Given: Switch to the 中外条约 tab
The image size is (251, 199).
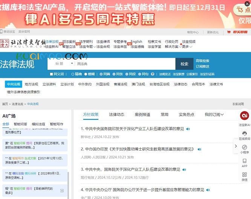Looking at the screenshot, I should click(85, 84).
